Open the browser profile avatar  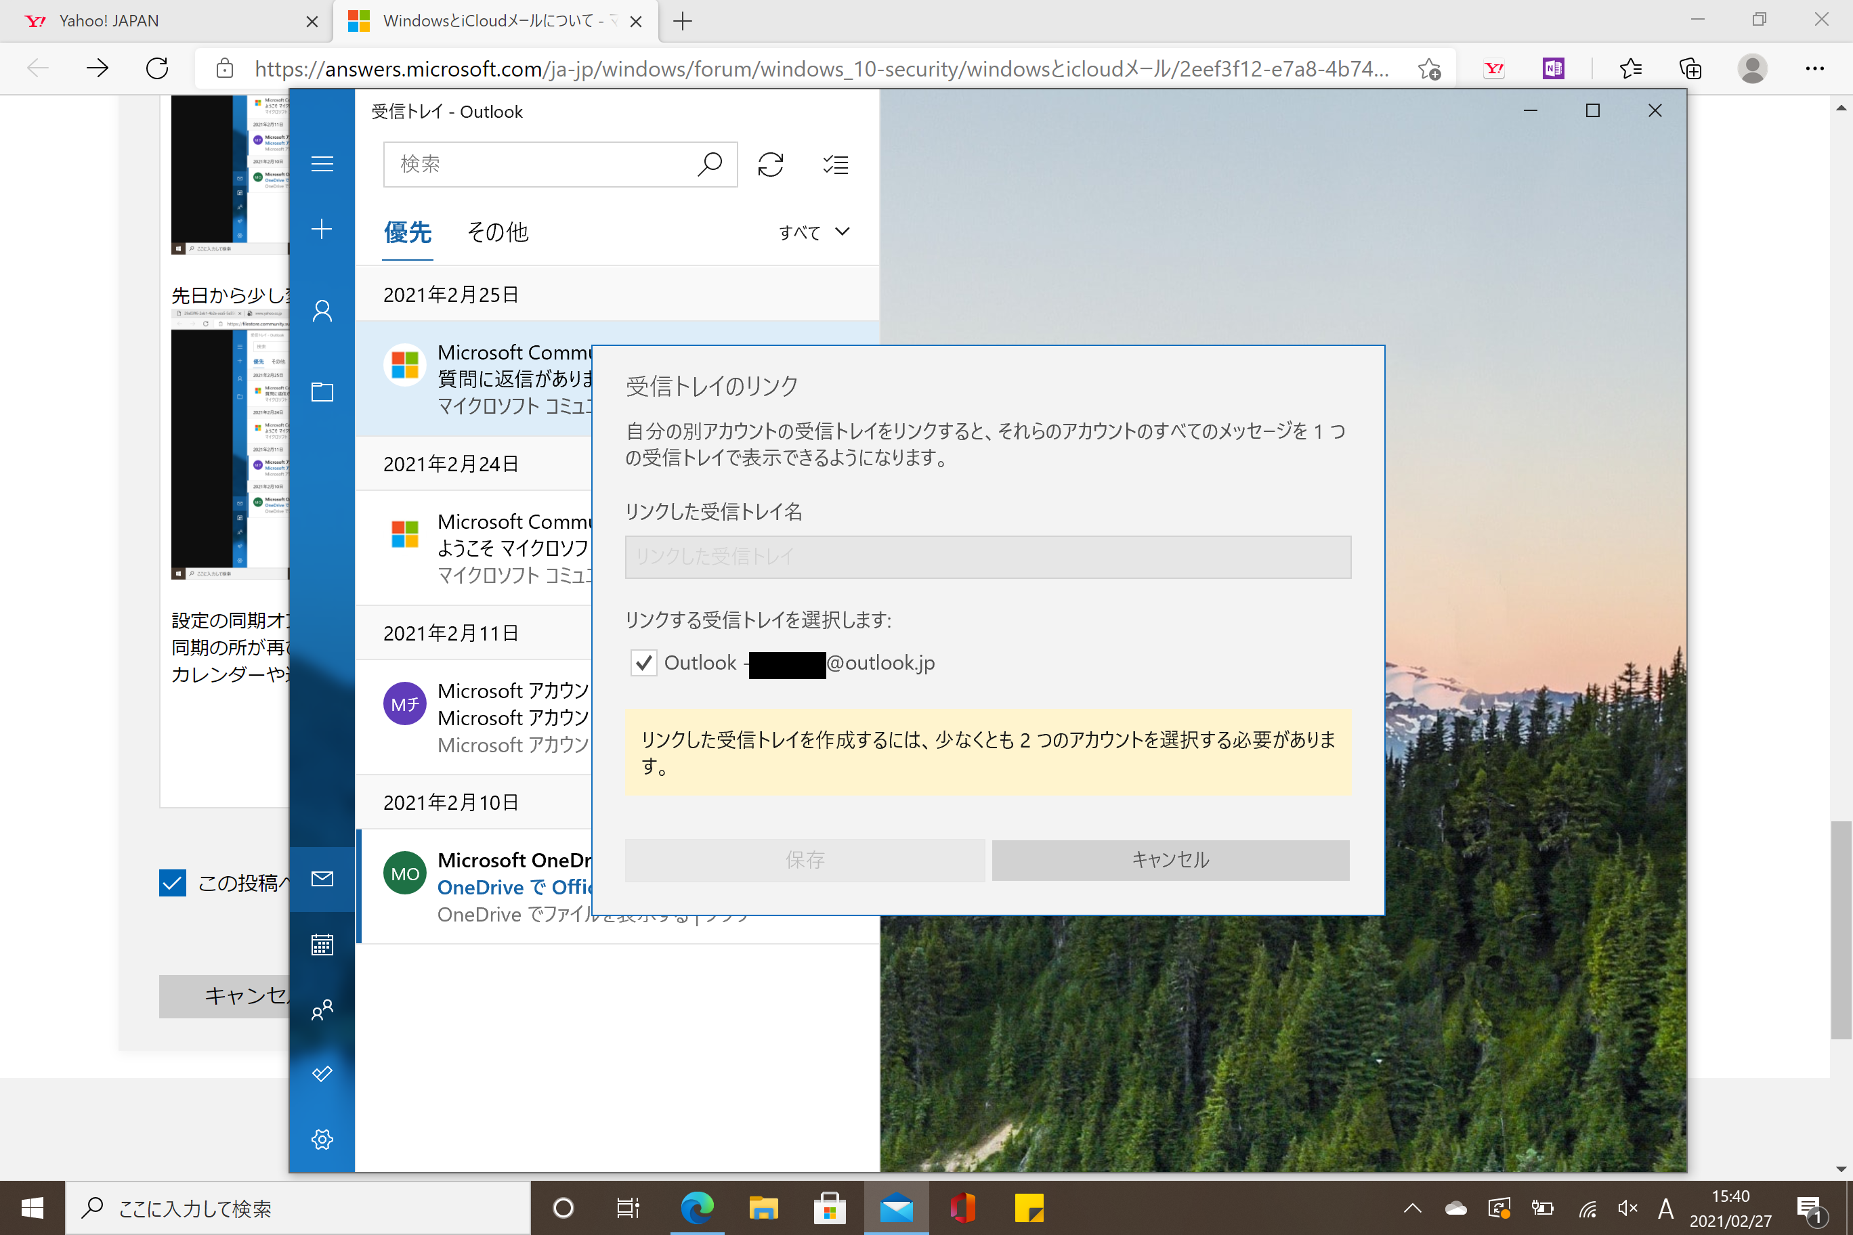pos(1752,69)
